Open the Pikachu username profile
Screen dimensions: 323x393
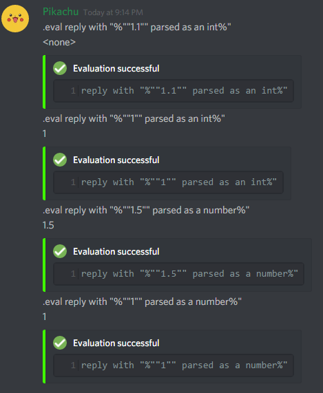(x=61, y=12)
